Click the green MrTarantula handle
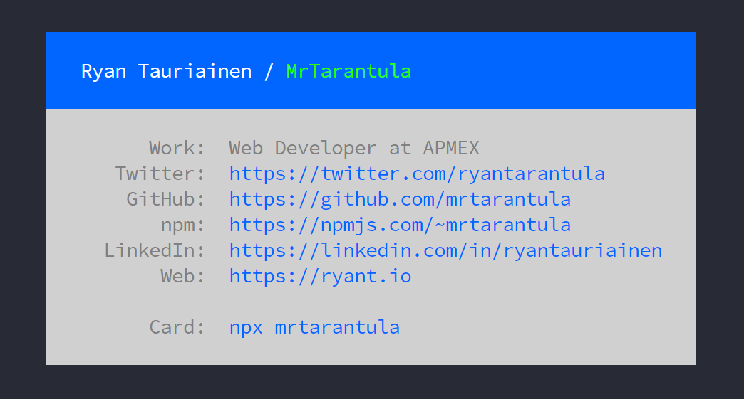Viewport: 744px width, 399px height. coord(348,71)
